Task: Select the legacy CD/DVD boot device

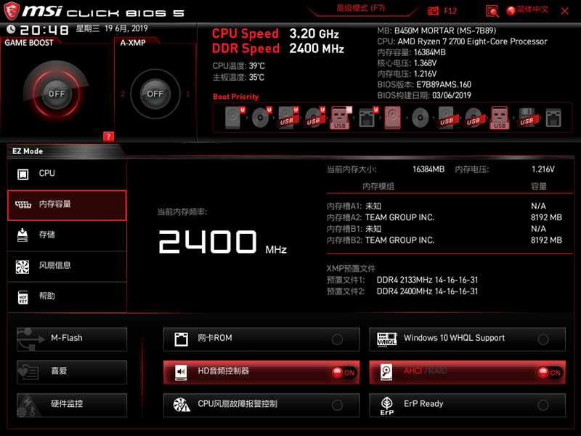Action: [x=420, y=118]
